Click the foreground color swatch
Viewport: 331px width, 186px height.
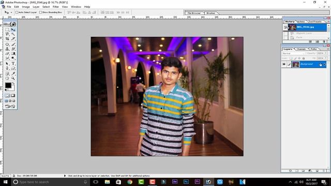coord(8,85)
